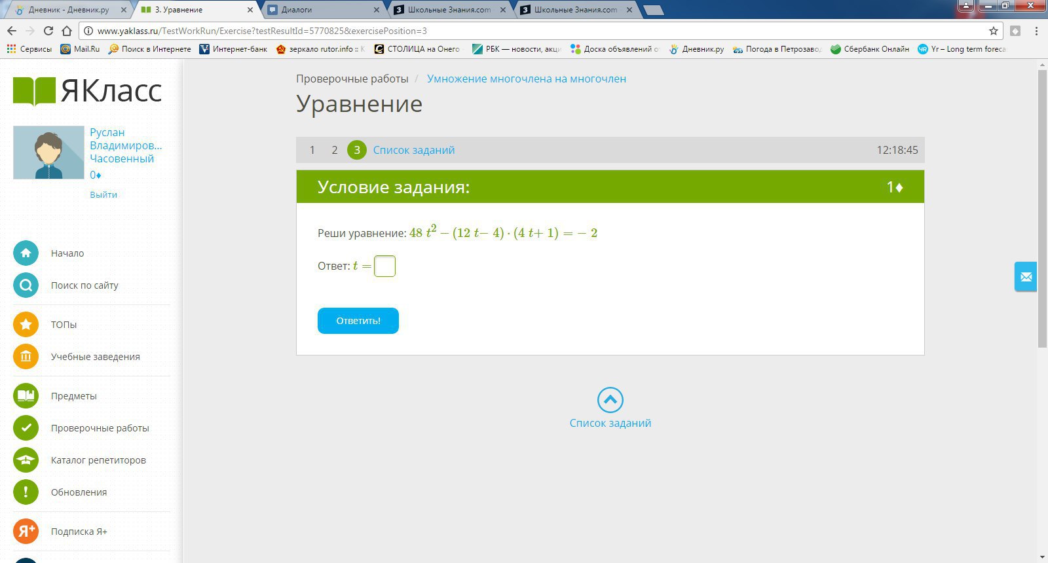
Task: Open the blue envelope message button
Action: (x=1026, y=277)
